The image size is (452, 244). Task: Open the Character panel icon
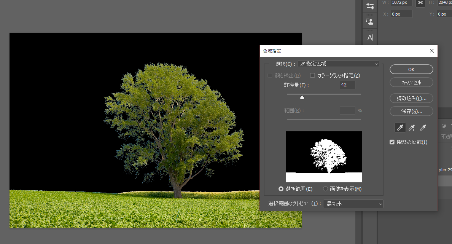click(370, 37)
